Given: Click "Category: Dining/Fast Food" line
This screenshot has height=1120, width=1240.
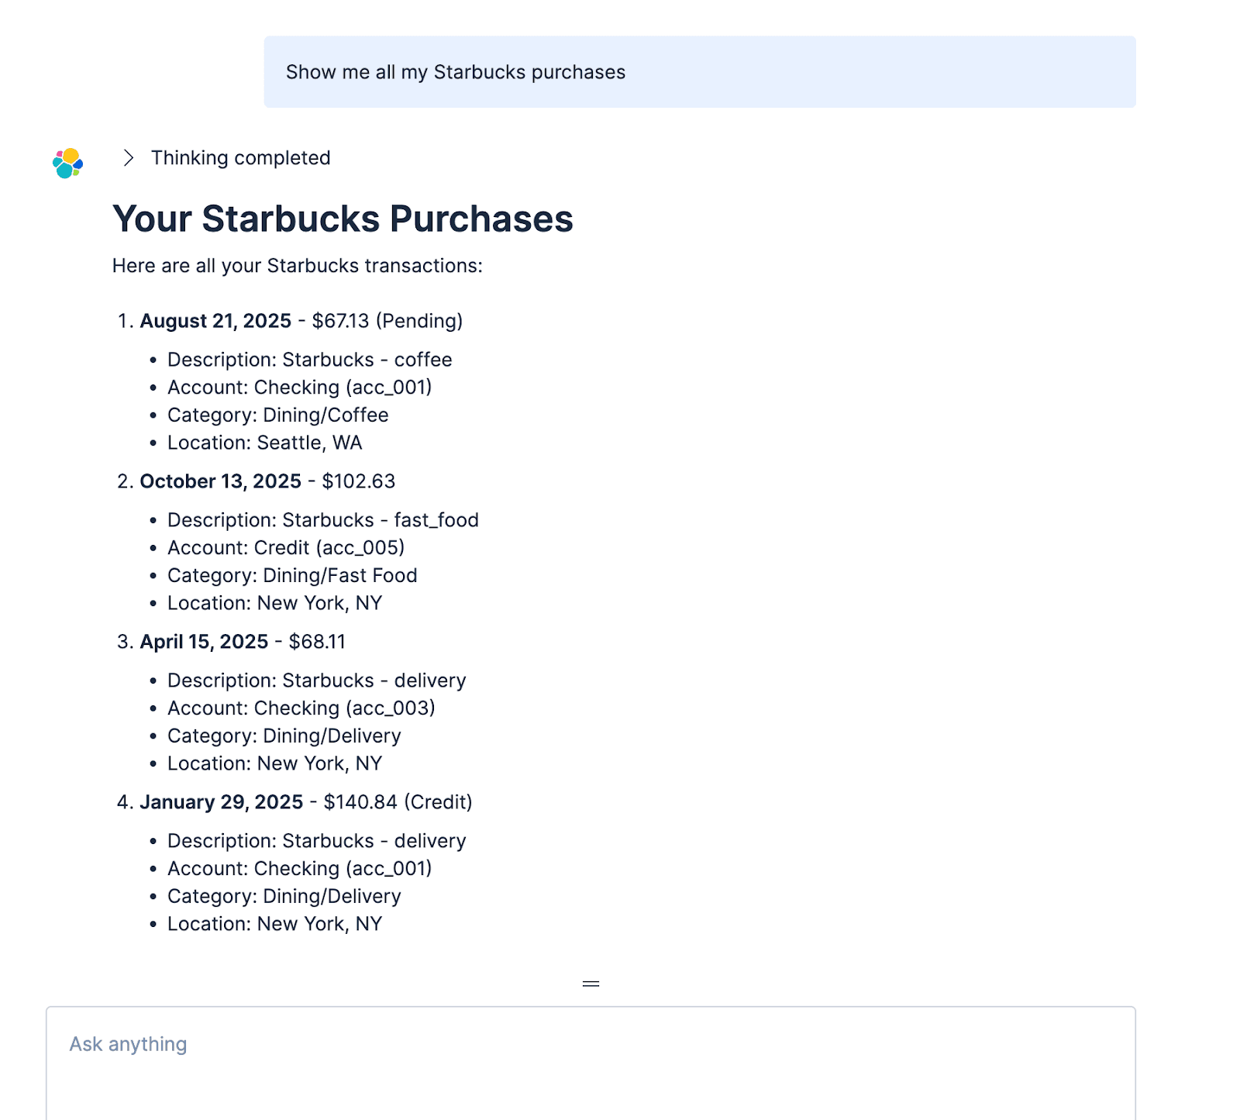Looking at the screenshot, I should click(x=292, y=576).
